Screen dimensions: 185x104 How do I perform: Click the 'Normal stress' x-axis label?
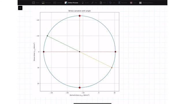(x=79, y=95)
